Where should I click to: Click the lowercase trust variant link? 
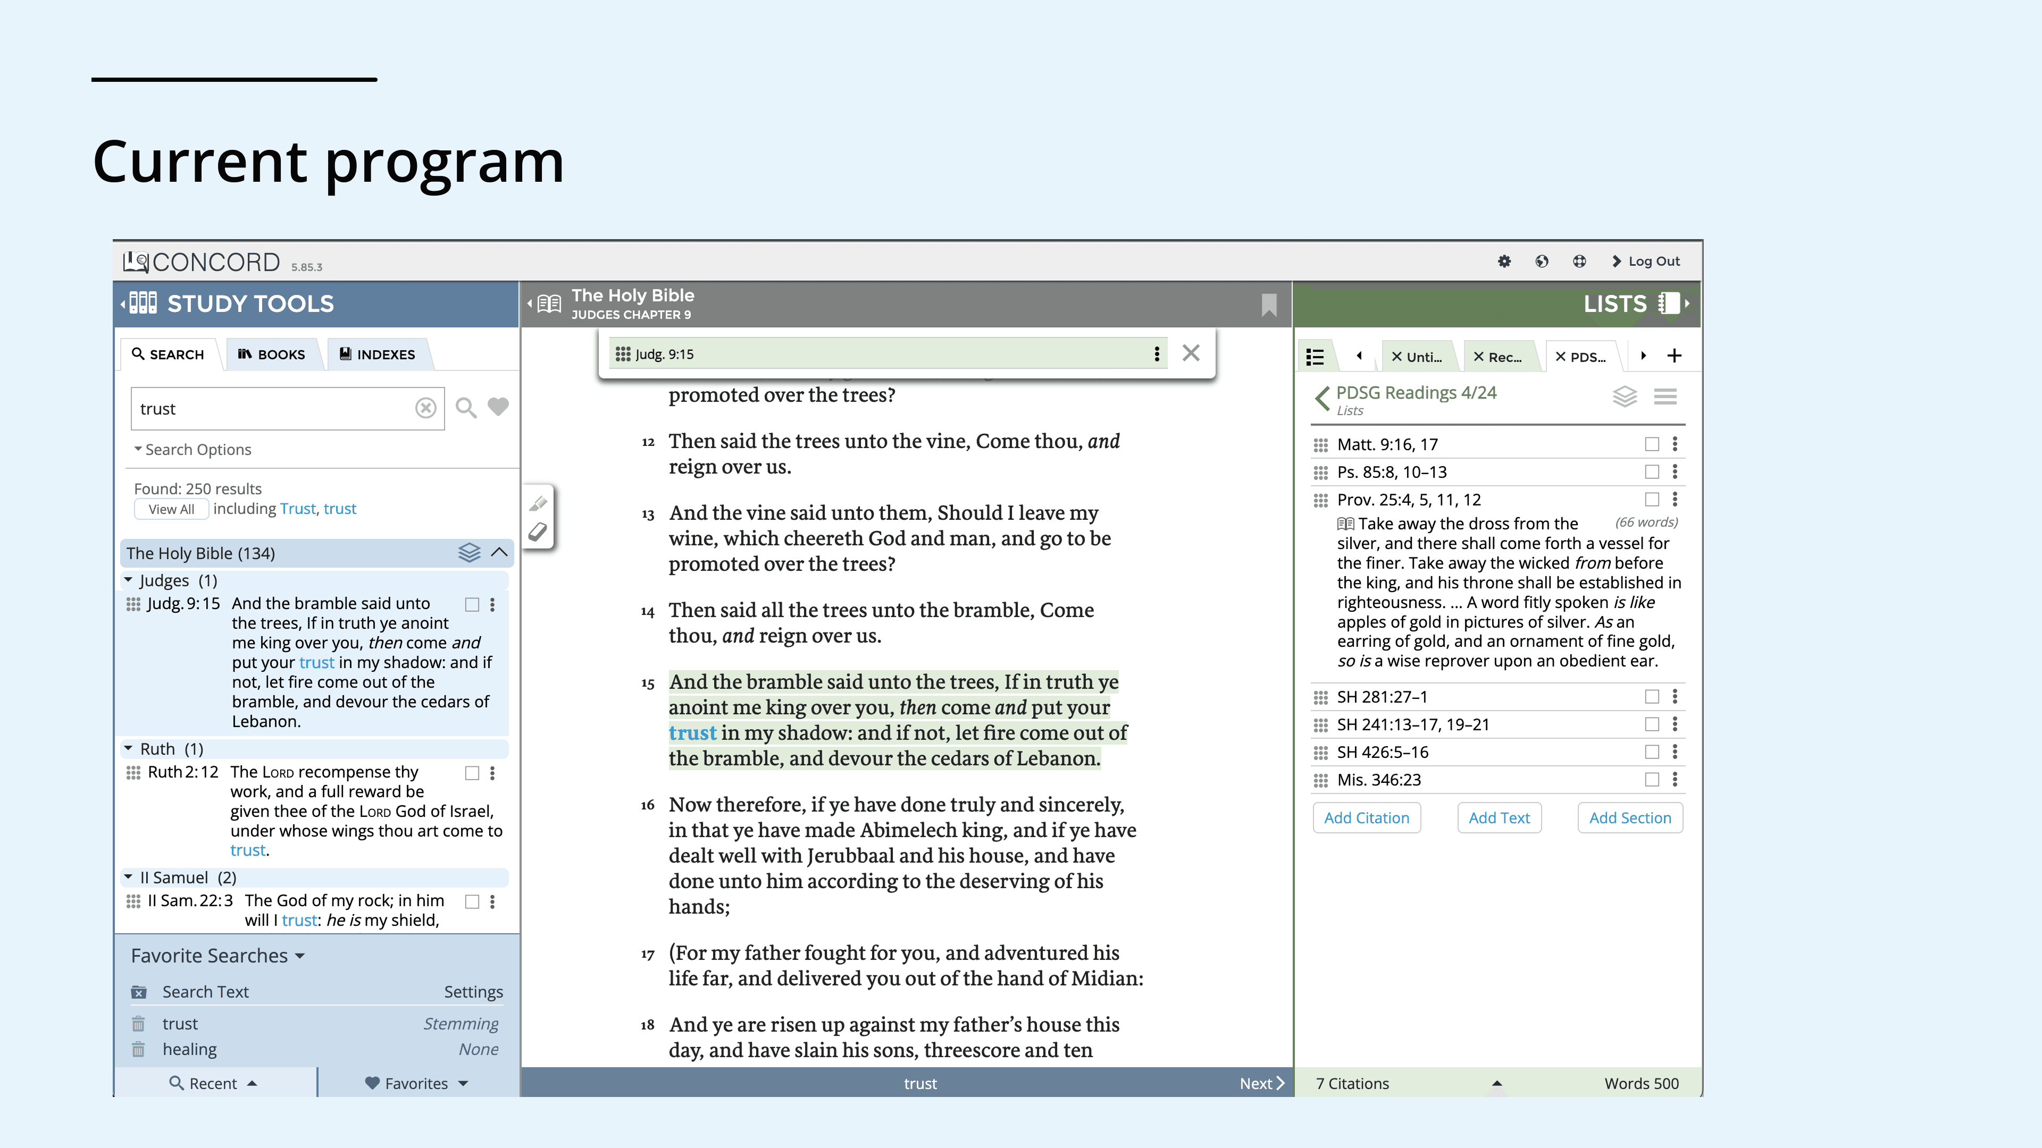tap(340, 509)
